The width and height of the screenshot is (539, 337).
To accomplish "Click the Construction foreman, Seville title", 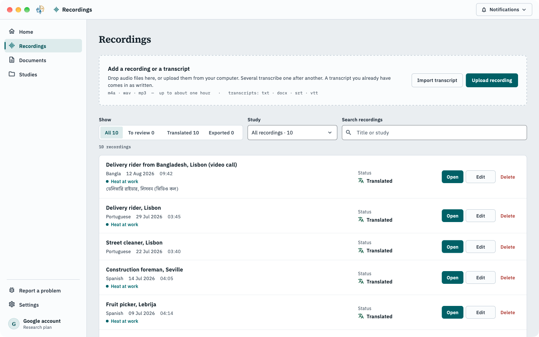I will (144, 270).
